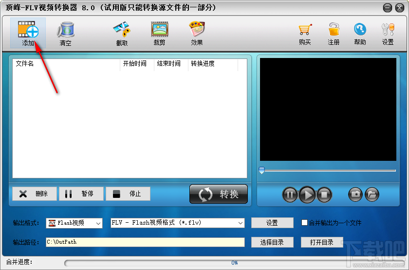409x270 pixels.
Task: Click the 购买 (Buy) shopping cart icon
Action: [x=305, y=34]
